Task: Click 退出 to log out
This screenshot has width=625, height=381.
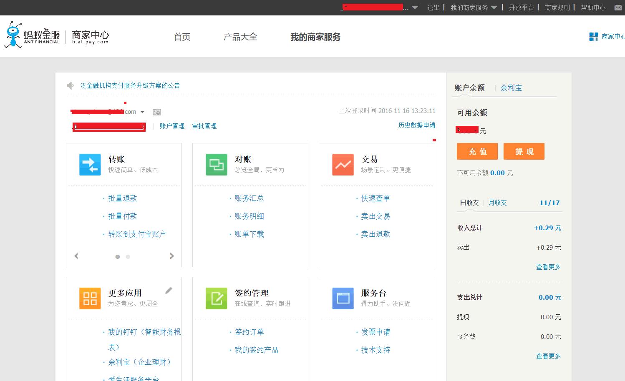Action: tap(433, 8)
